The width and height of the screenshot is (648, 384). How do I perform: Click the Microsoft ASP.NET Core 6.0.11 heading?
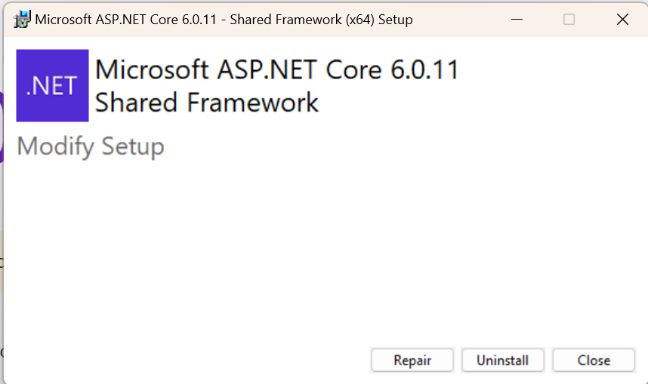coord(277,69)
